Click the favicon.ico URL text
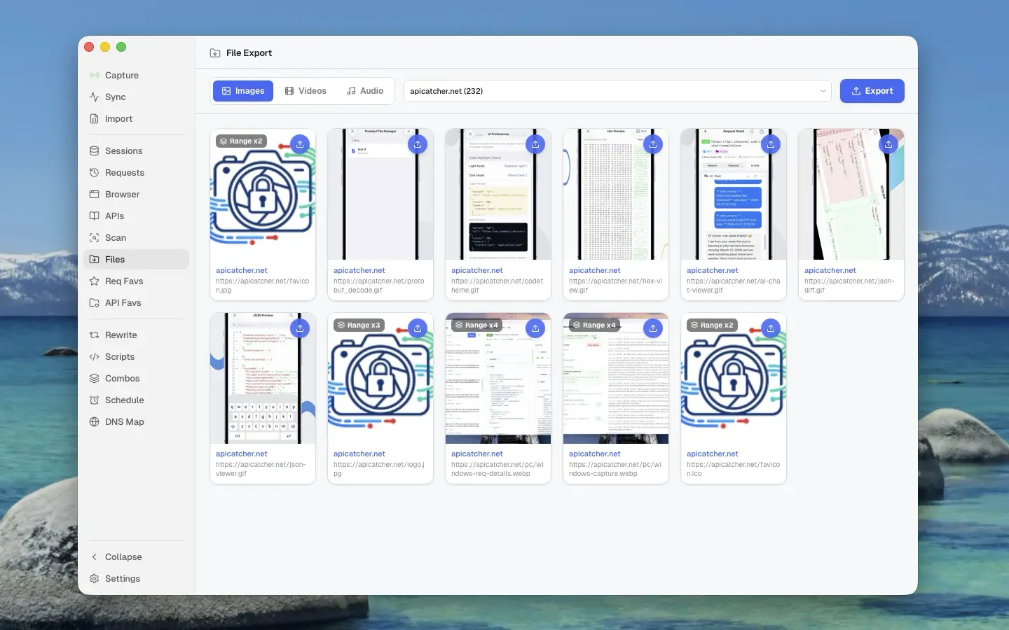 pyautogui.click(x=733, y=469)
